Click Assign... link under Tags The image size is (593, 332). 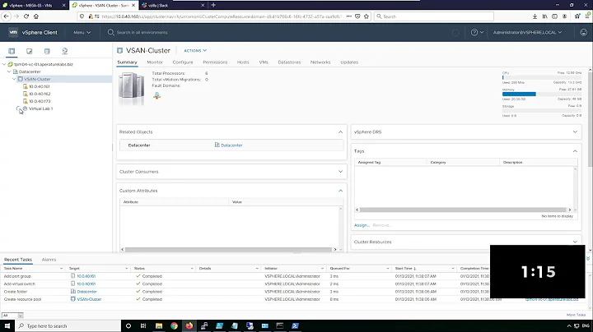[x=362, y=225]
